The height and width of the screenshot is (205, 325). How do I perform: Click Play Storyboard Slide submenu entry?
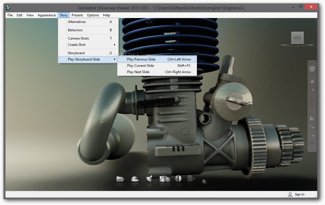click(88, 59)
